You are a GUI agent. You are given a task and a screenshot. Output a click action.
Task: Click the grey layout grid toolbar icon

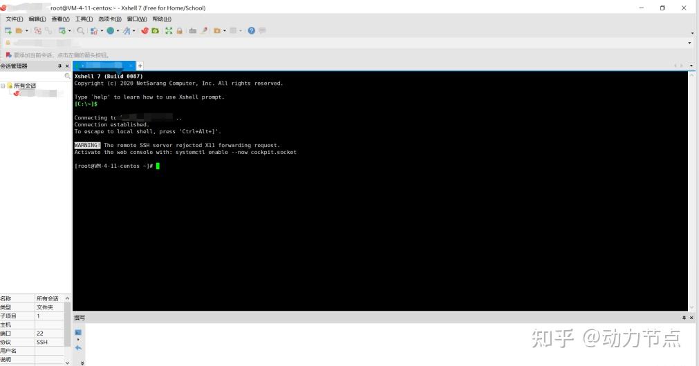233,30
